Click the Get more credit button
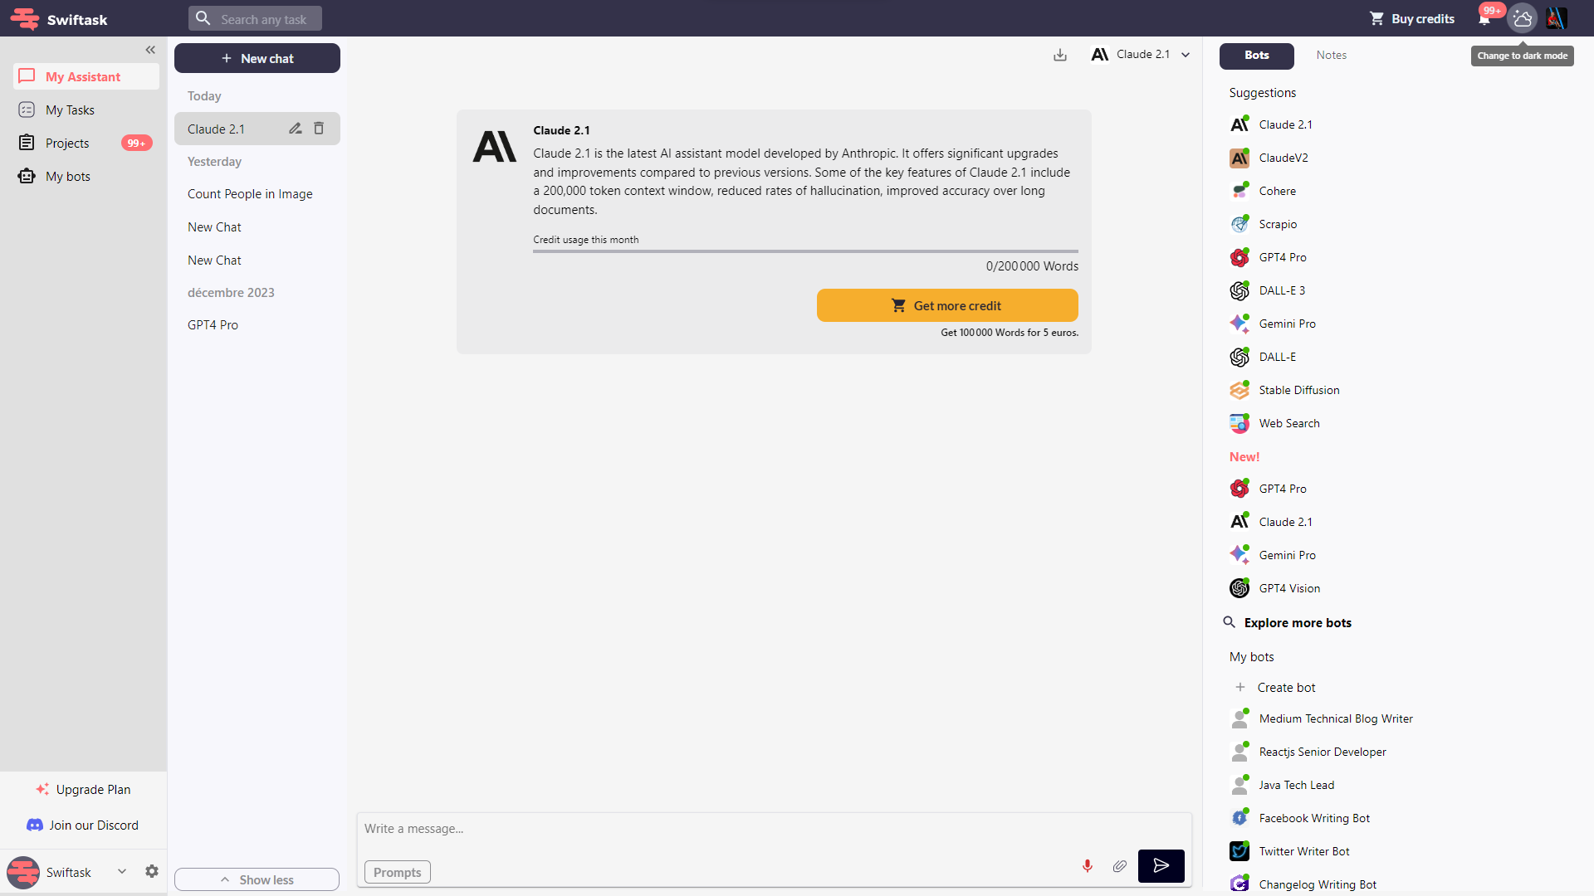Viewport: 1594px width, 896px height. [947, 305]
